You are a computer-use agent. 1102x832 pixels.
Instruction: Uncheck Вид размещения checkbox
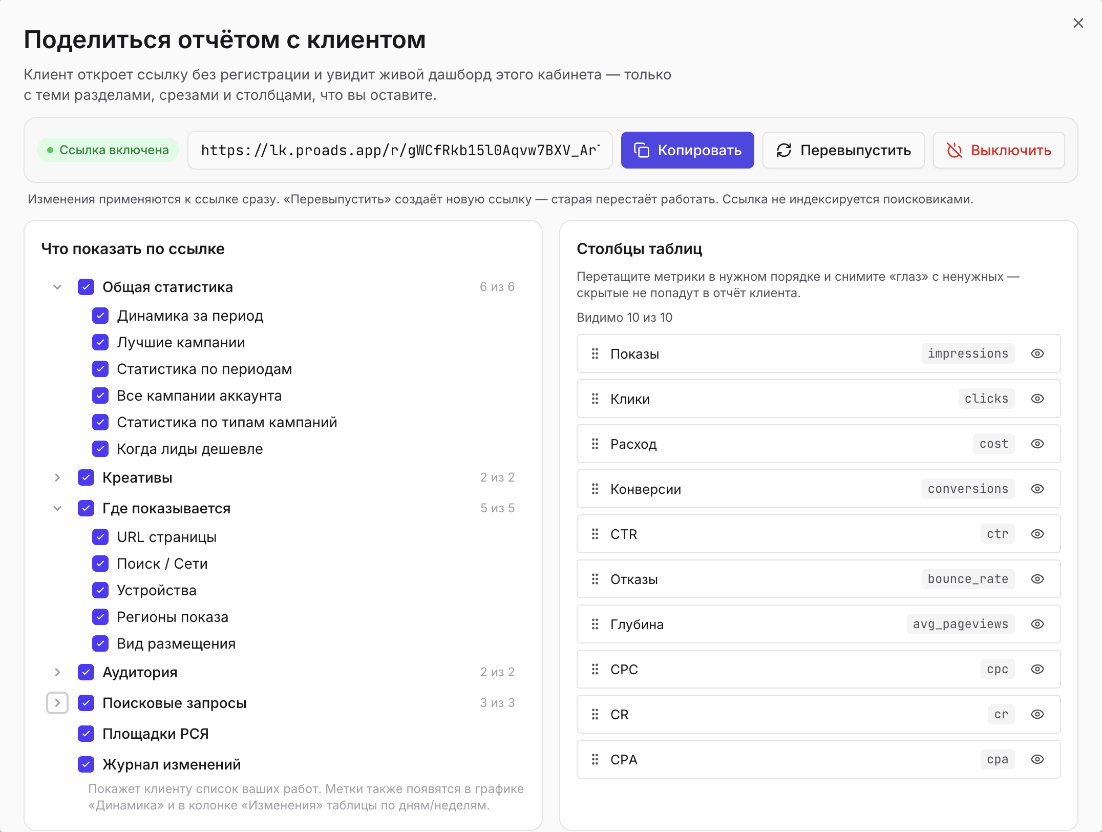100,643
